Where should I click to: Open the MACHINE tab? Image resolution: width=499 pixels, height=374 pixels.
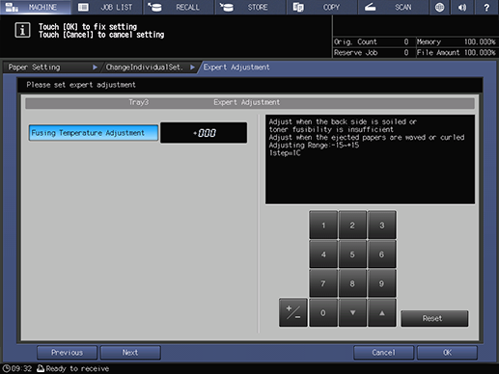coord(36,7)
